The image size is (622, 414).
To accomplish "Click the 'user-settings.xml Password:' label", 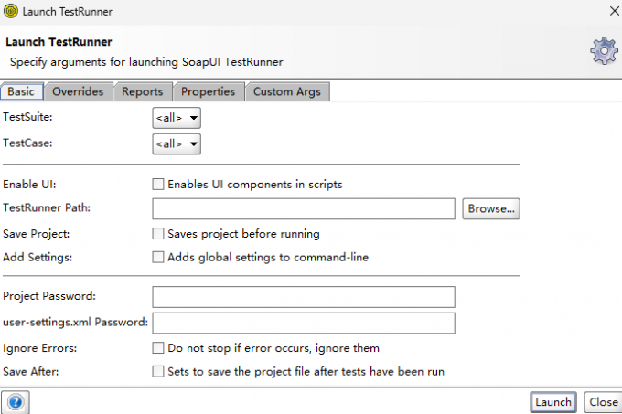I will (x=75, y=322).
